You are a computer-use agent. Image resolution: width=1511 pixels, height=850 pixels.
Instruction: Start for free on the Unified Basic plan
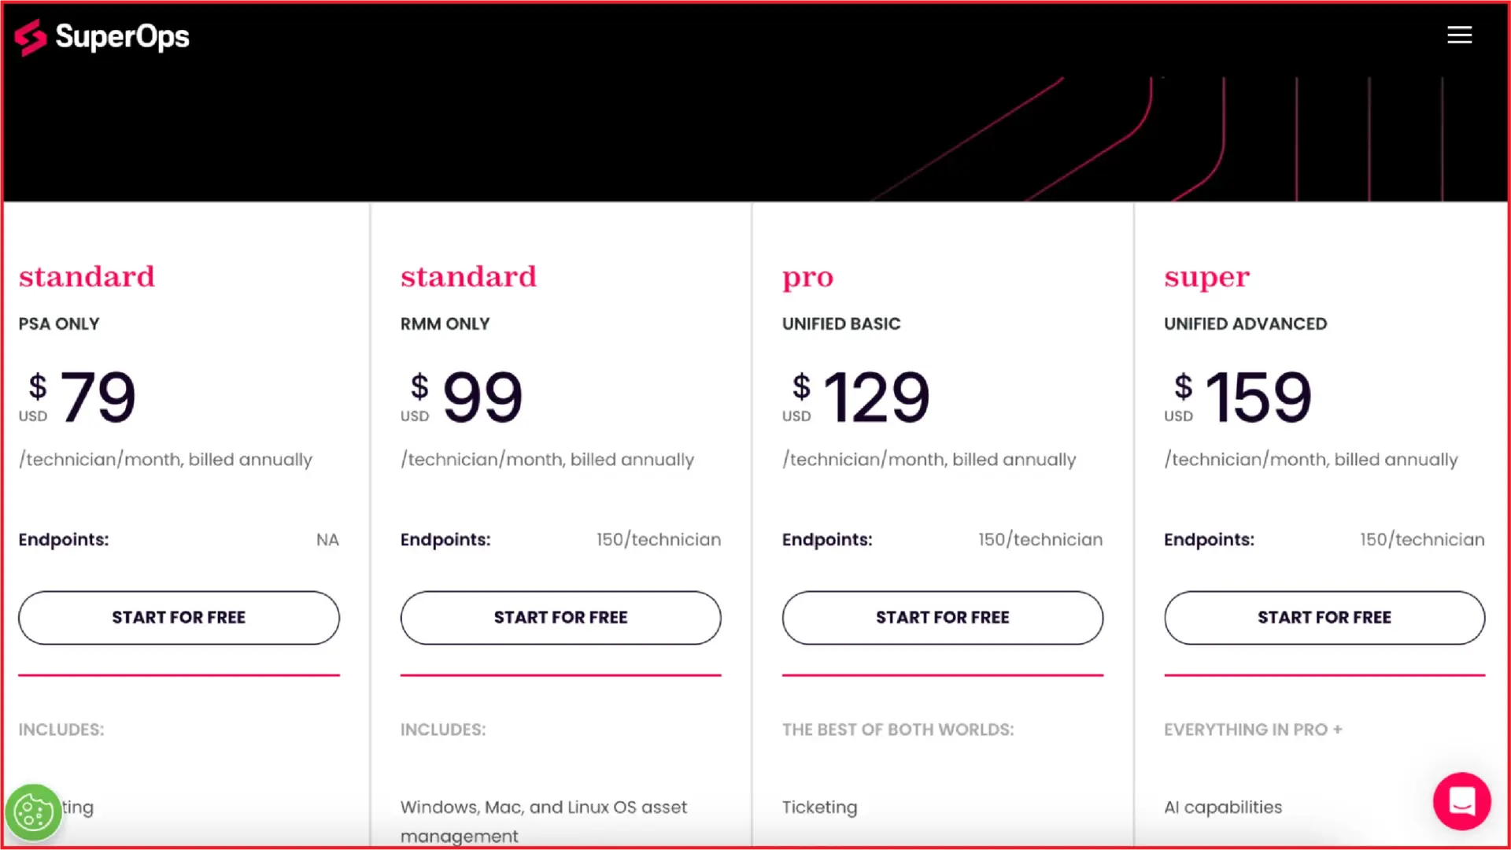pyautogui.click(x=942, y=618)
